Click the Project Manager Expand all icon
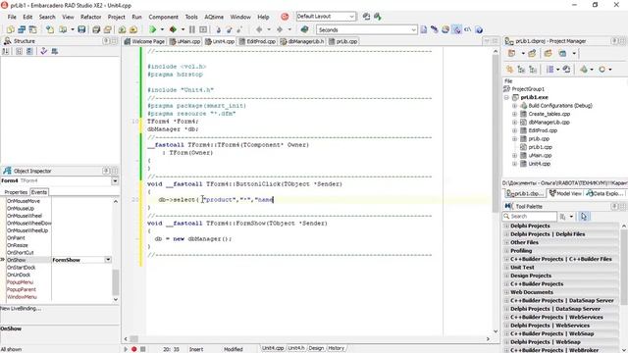Viewport: 628px width, 353px height. tap(521, 70)
